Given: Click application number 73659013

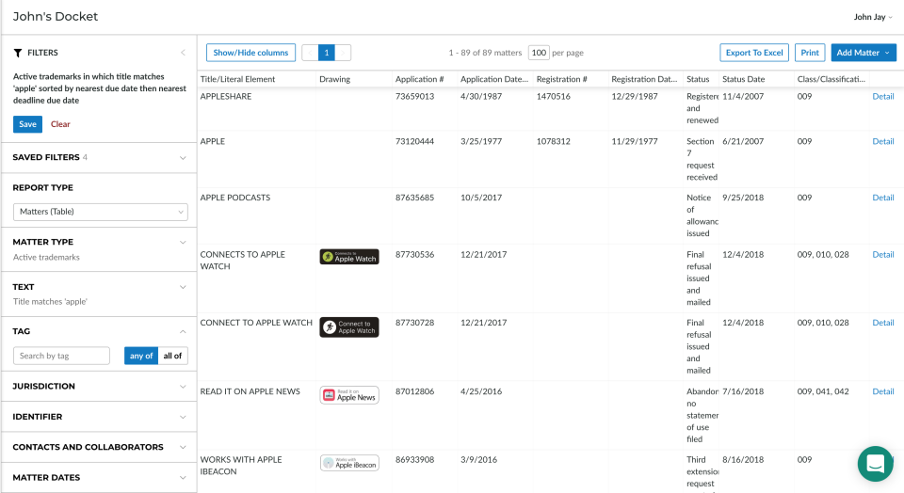Looking at the screenshot, I should pos(414,97).
